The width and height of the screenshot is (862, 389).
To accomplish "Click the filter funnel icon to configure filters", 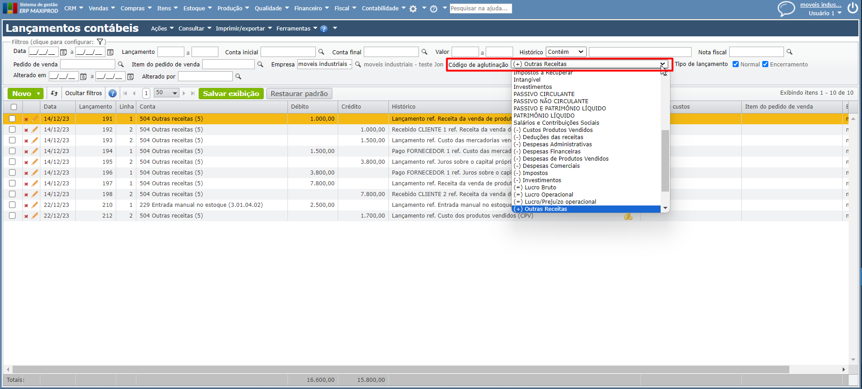I will coord(100,42).
